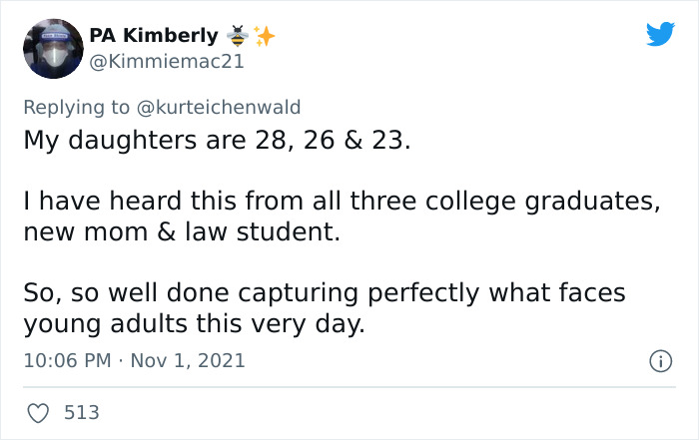
Task: Click the Nov 1, 2021 date
Action: pyautogui.click(x=186, y=360)
